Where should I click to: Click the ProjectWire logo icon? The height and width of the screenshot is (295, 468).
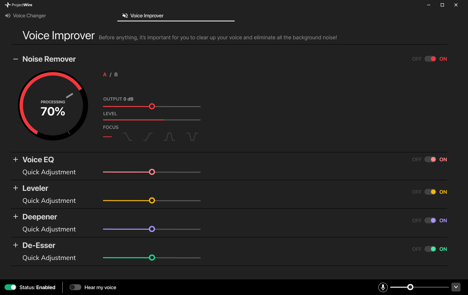(7, 5)
